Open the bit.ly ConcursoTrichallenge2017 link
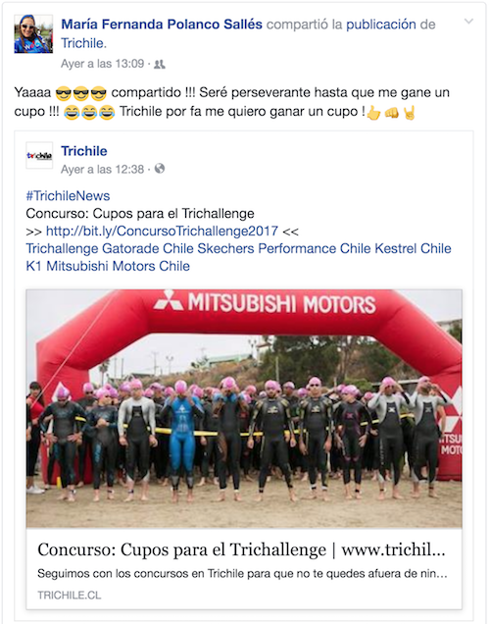The image size is (490, 624). (162, 231)
